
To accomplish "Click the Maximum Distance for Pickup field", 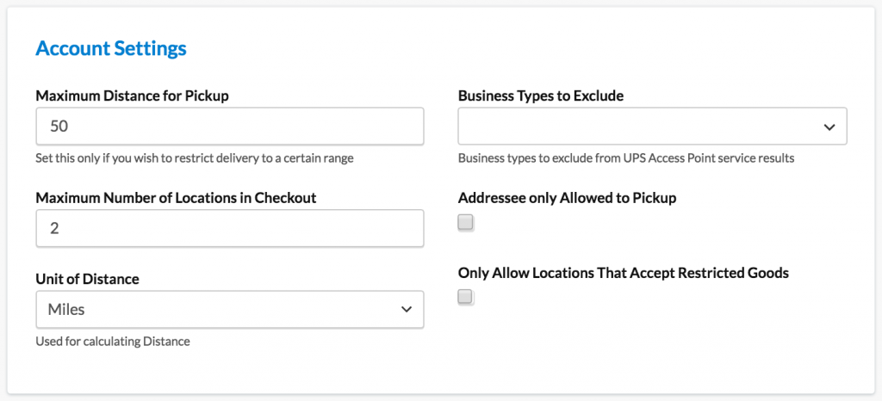I will pos(229,126).
